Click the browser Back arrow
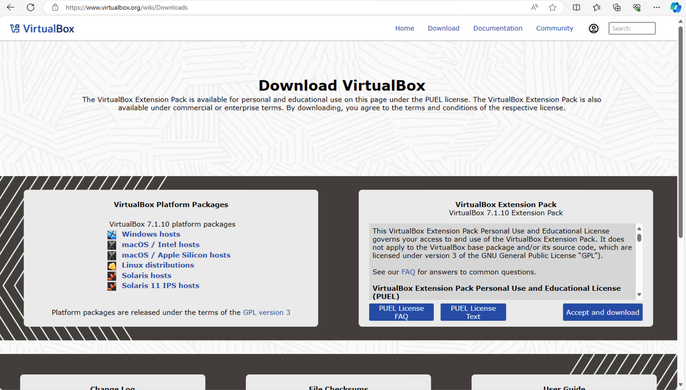This screenshot has height=390, width=686. [11, 7]
